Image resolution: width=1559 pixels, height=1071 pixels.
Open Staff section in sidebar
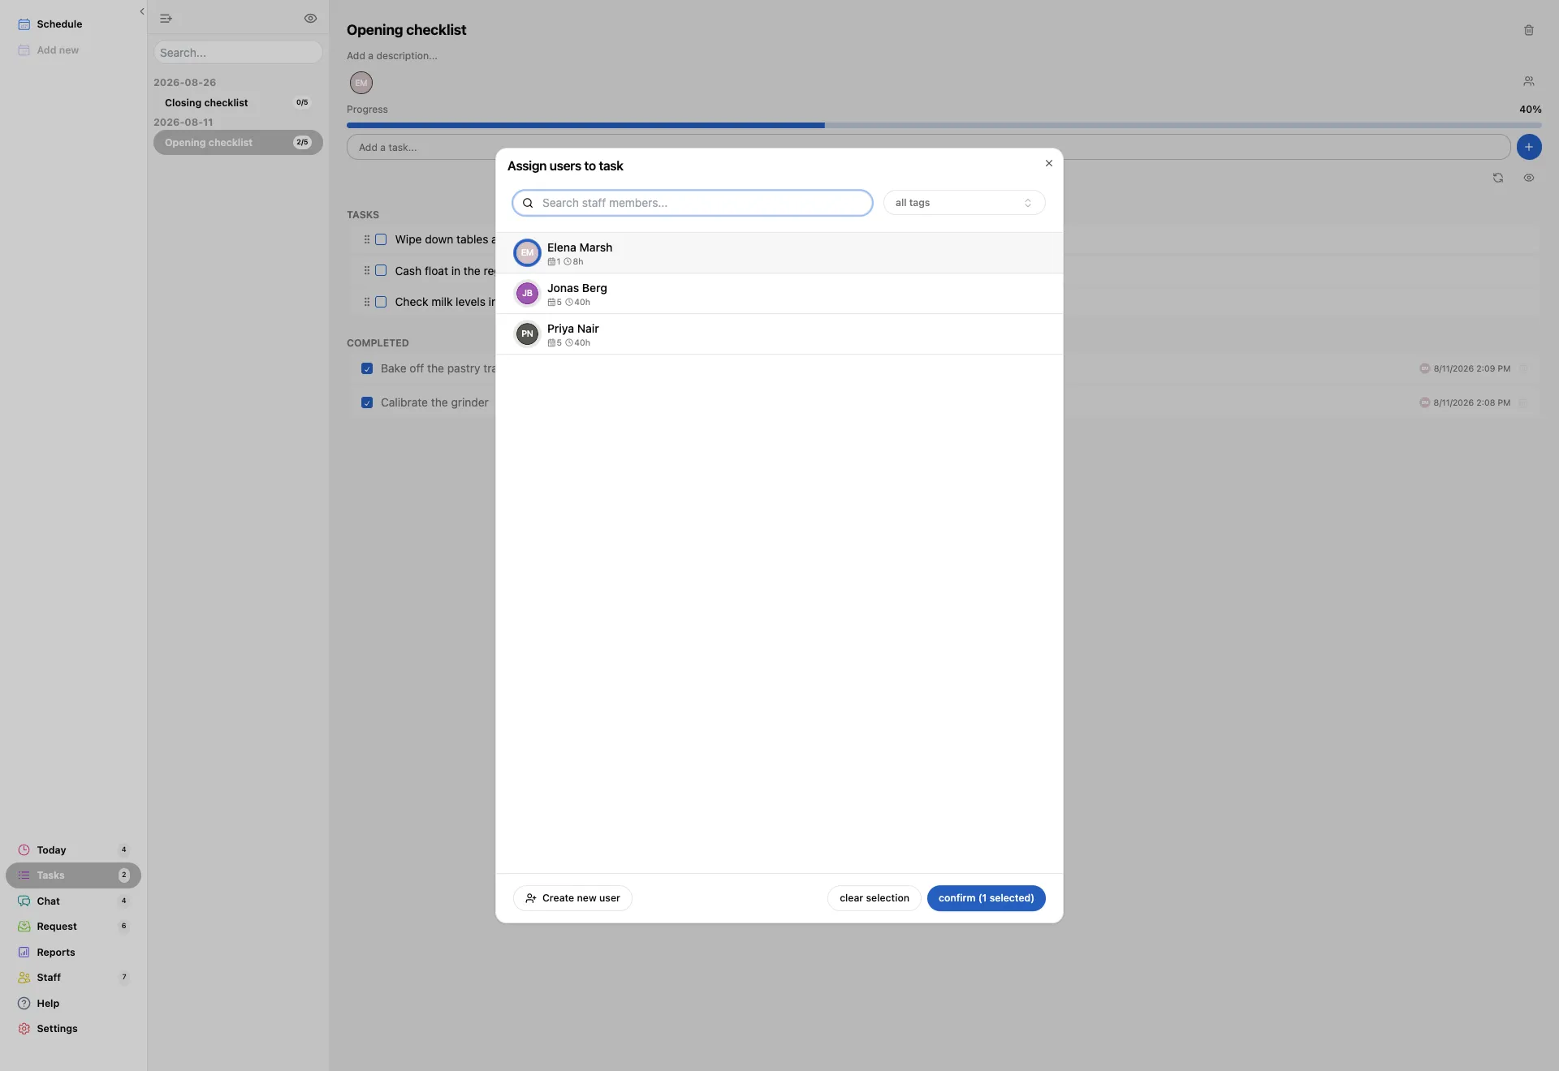point(73,978)
